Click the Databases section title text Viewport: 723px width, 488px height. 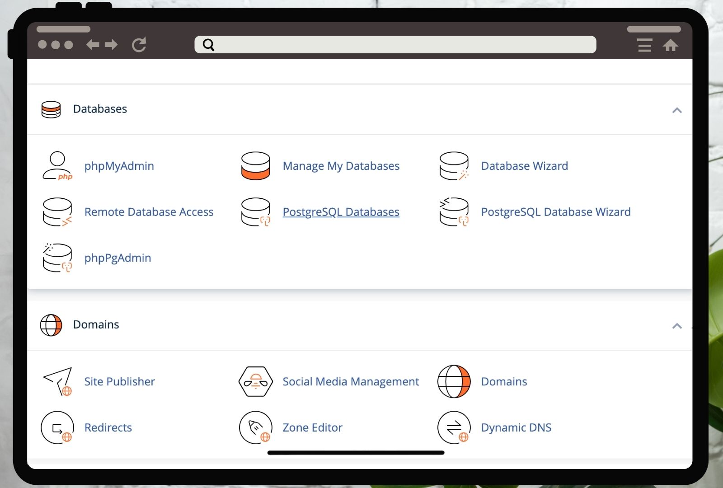[100, 109]
